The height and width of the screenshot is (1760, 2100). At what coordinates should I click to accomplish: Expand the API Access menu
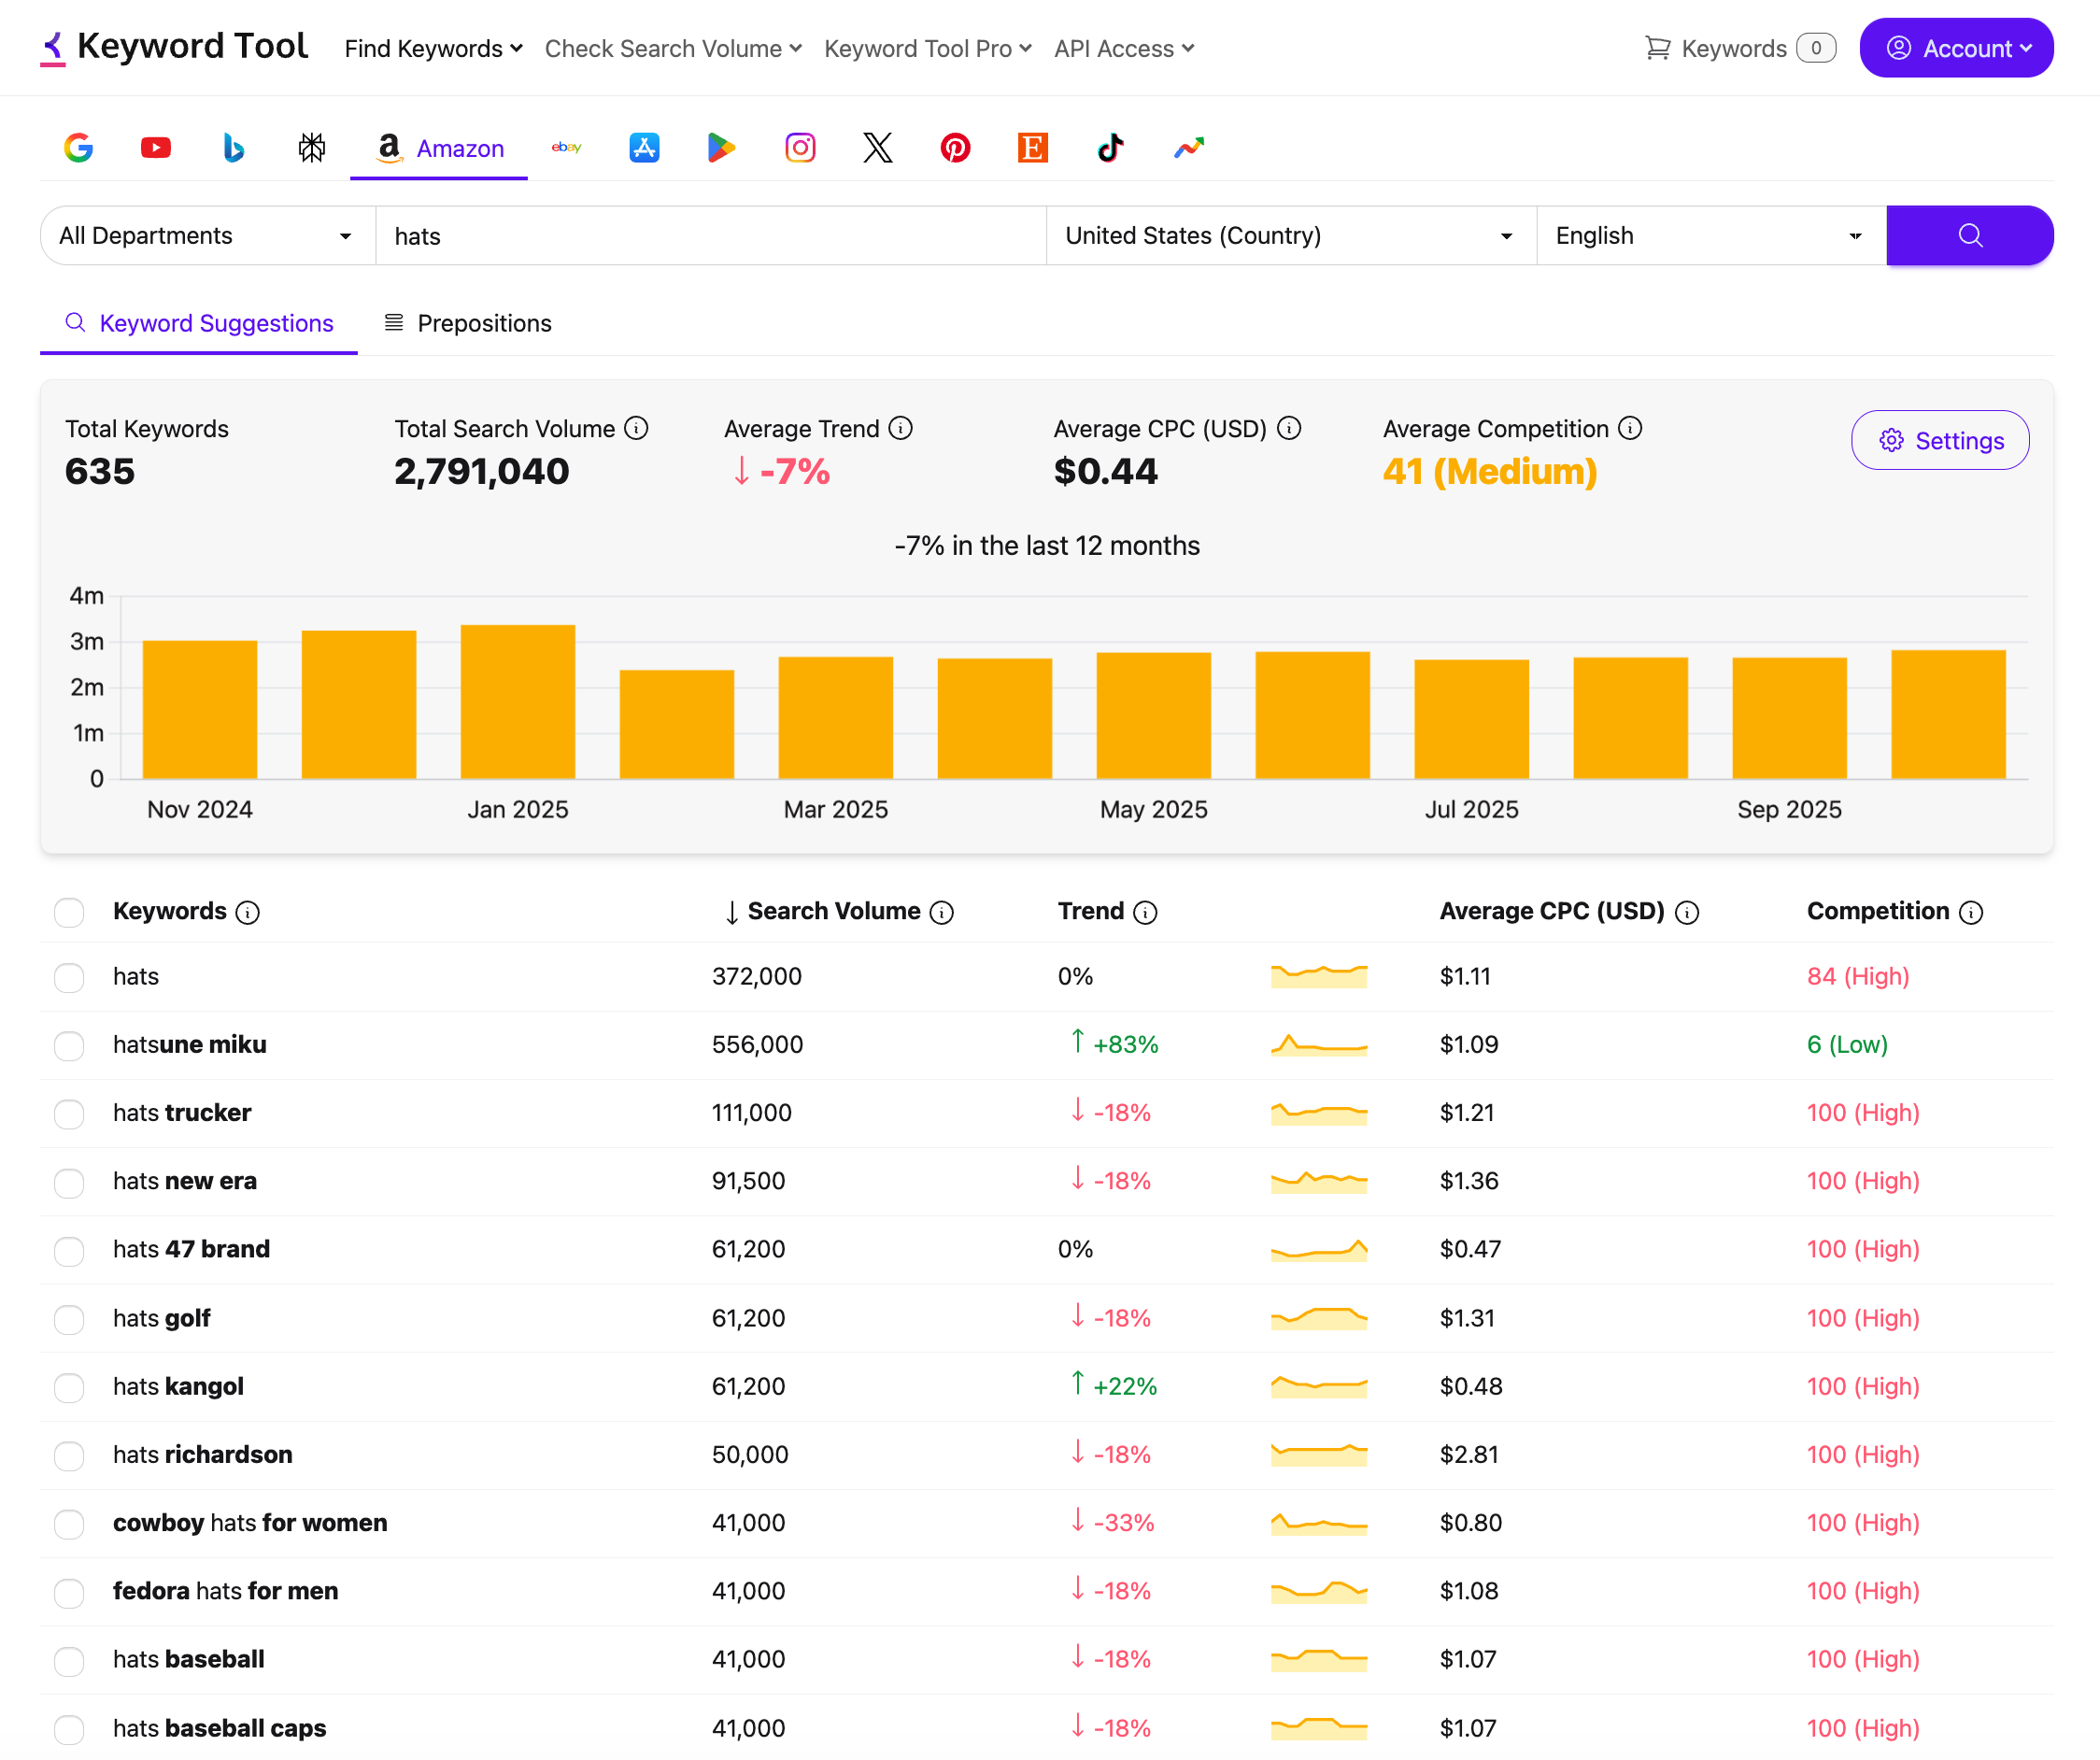(1124, 48)
